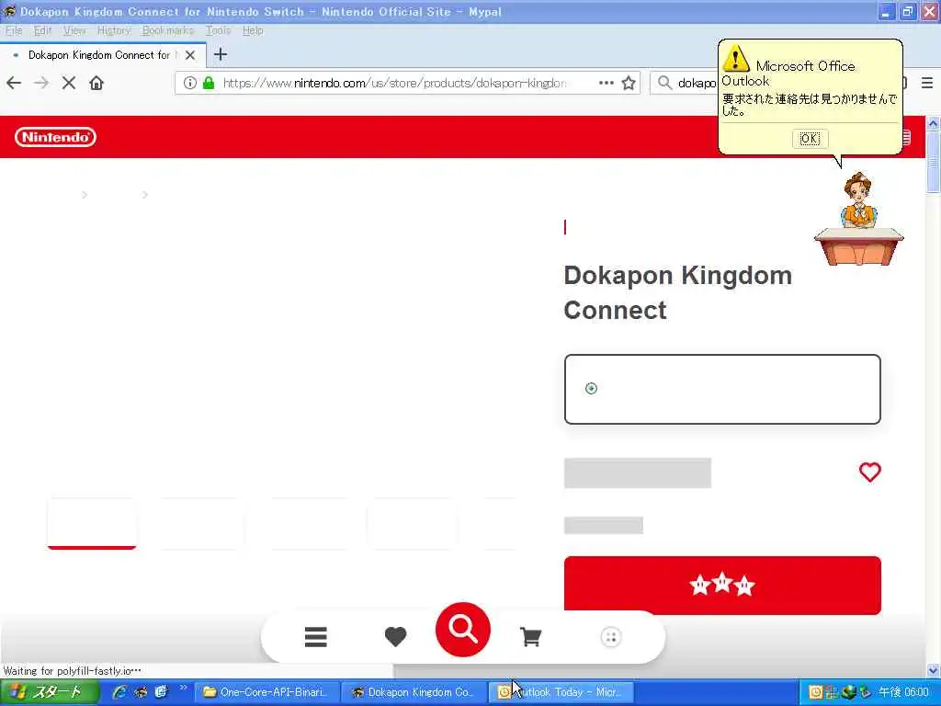The width and height of the screenshot is (941, 706).
Task: Switch to One-Core-API-Binari taskbar window
Action: pyautogui.click(x=267, y=692)
